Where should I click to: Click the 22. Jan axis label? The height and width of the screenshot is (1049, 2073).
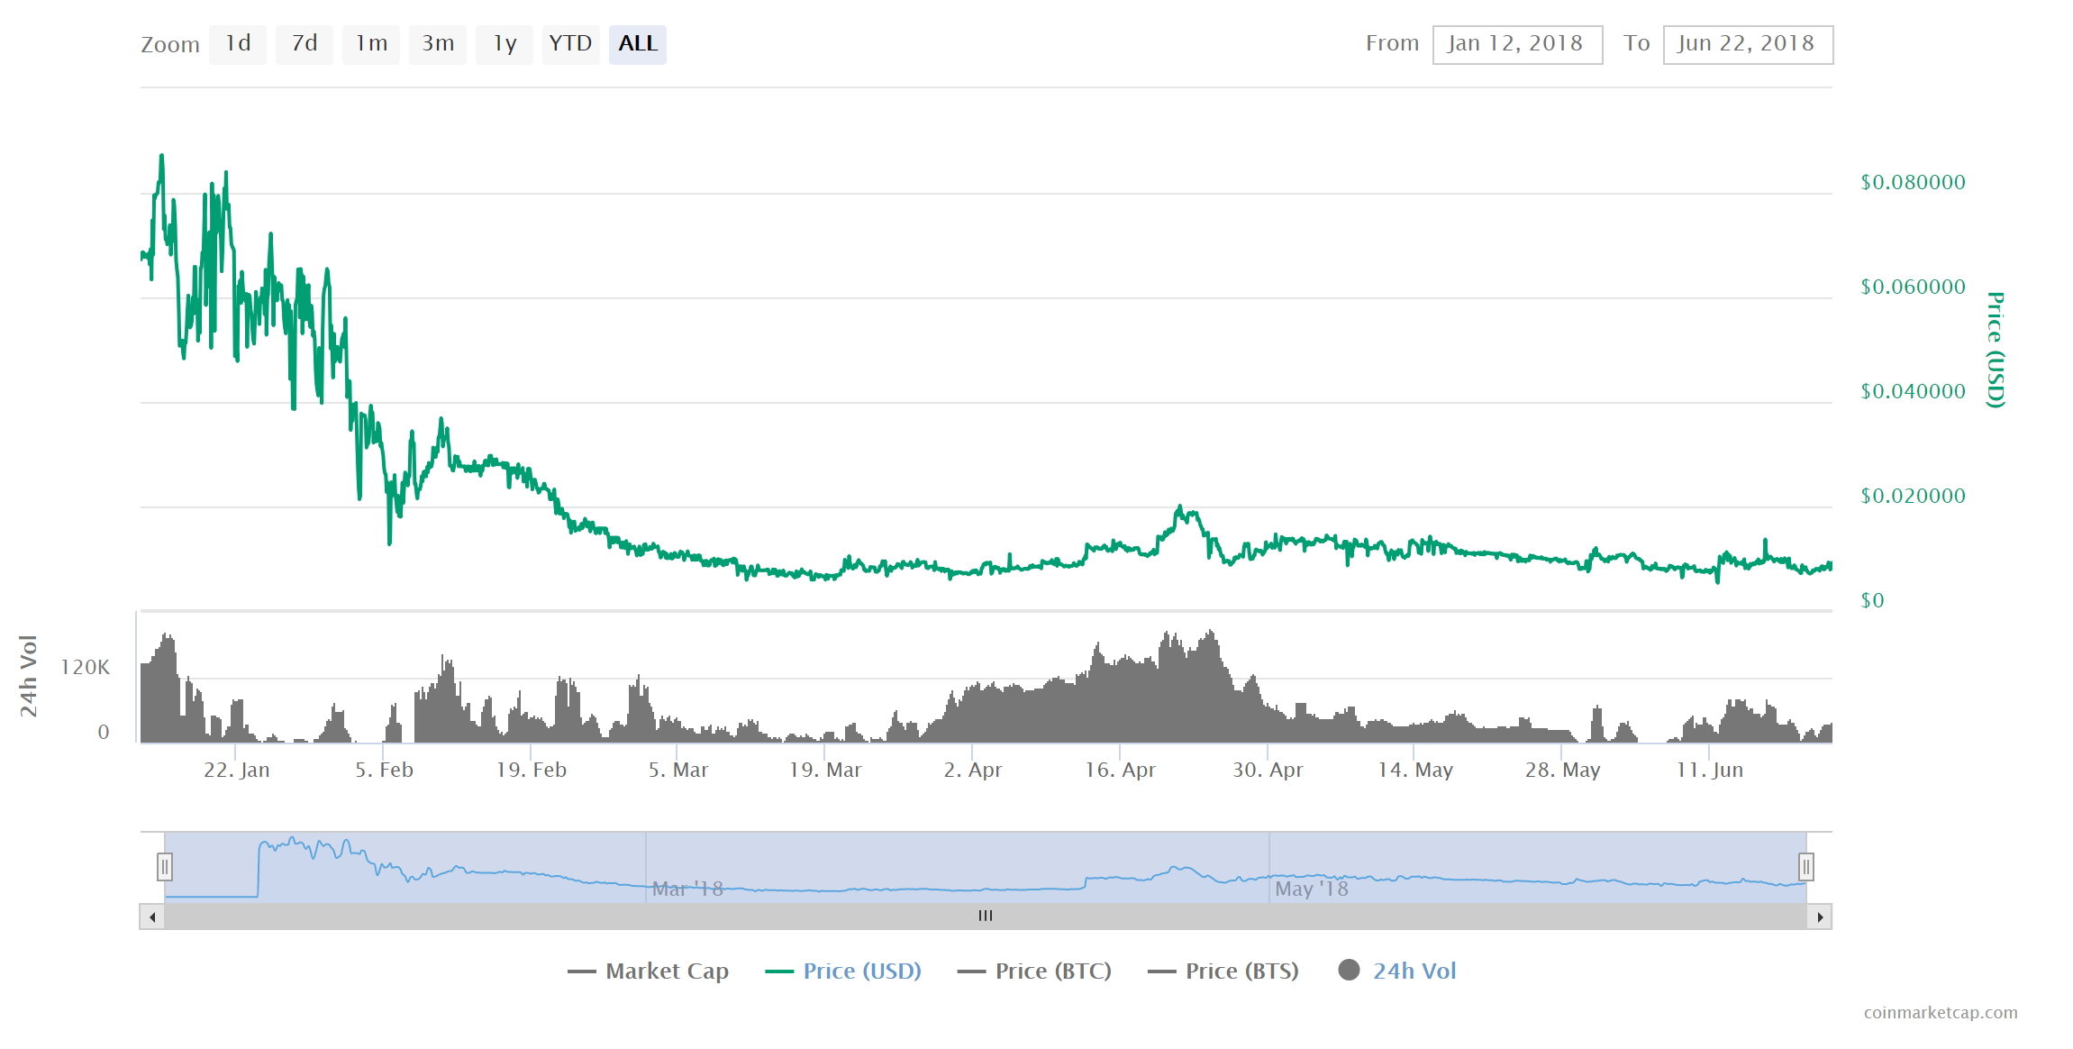pos(236,770)
